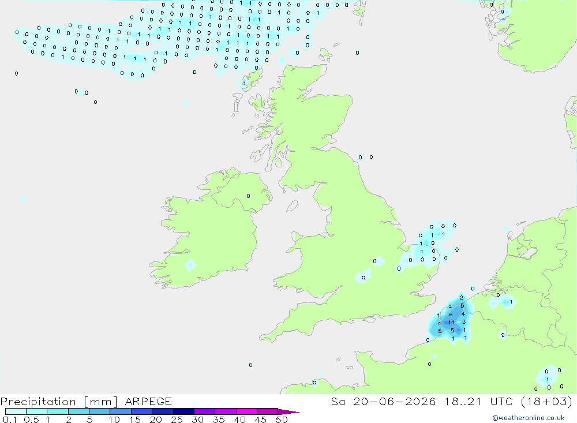Click the '40' legend scale label
Screen dimensions: 577x423
[x=239, y=420]
